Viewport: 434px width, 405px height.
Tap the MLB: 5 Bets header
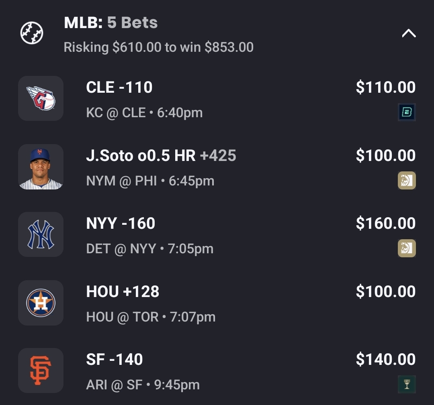[x=111, y=23]
